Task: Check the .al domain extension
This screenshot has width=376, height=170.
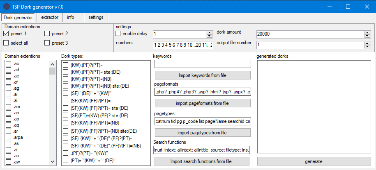Action: click(8, 101)
